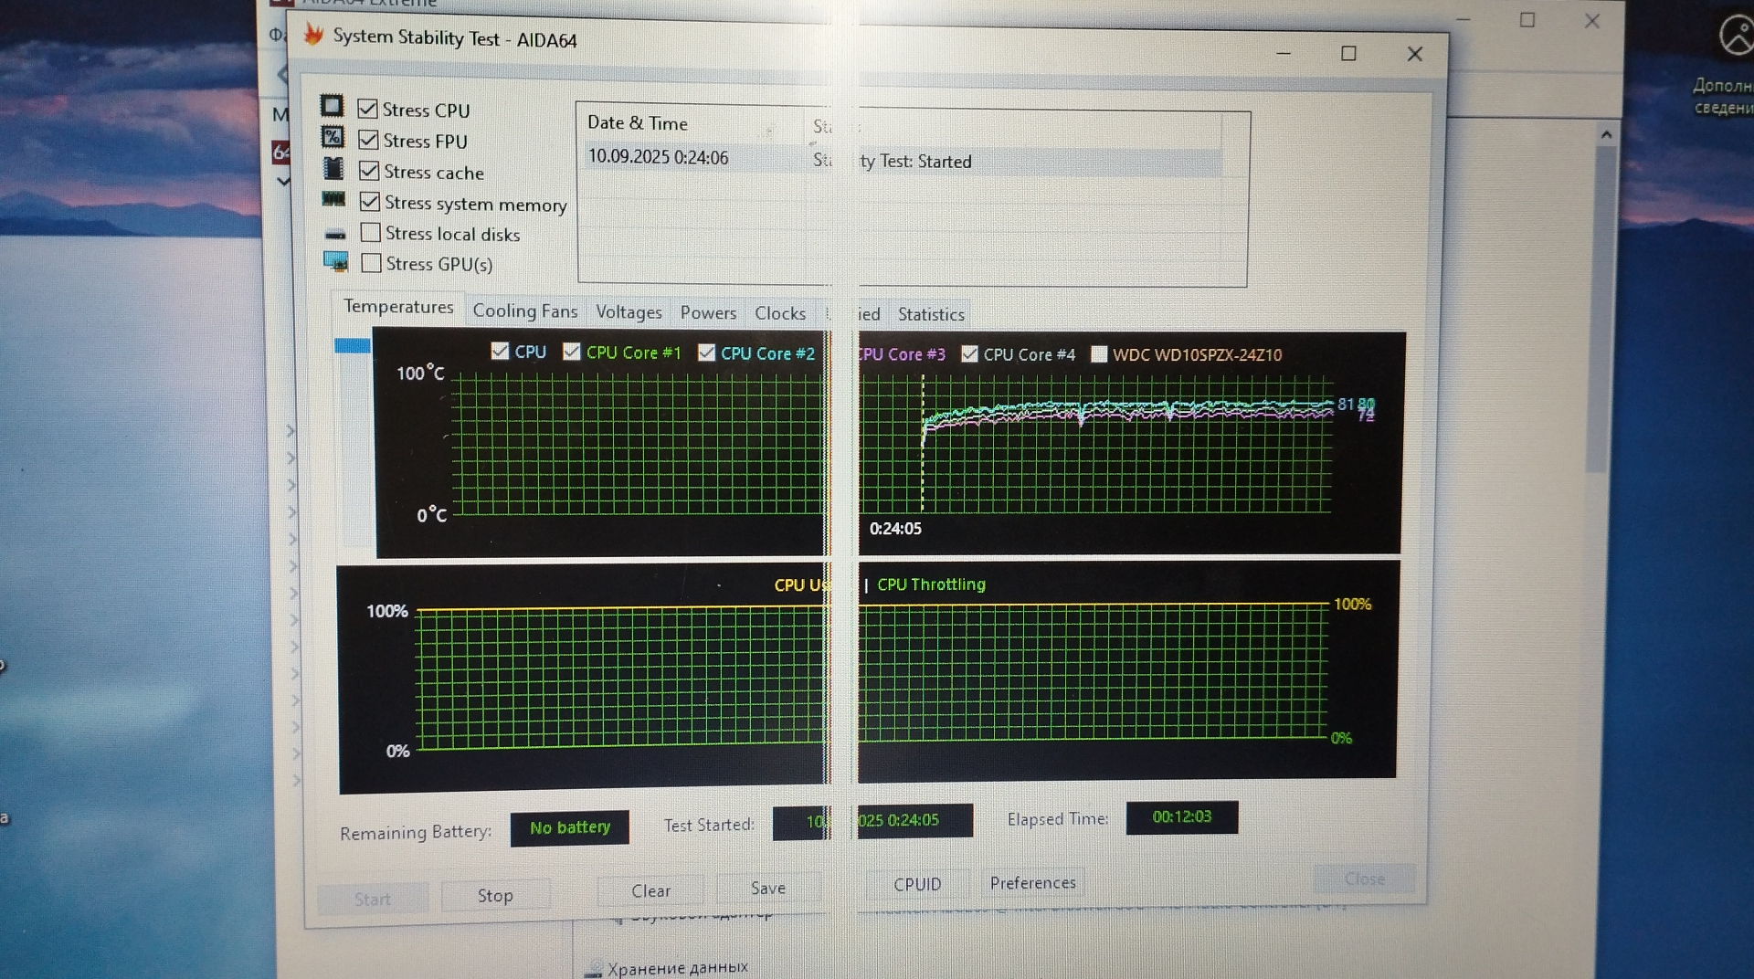Viewport: 1754px width, 979px height.
Task: Open the Statistics tab
Action: (930, 314)
